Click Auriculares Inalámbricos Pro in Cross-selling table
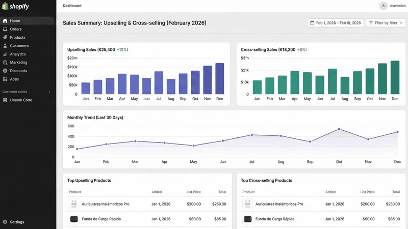Image resolution: width=408 pixels, height=229 pixels. pos(279,204)
